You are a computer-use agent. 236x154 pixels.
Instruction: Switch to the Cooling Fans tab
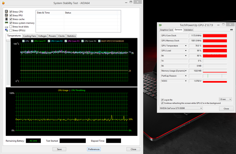pyautogui.click(x=29, y=36)
